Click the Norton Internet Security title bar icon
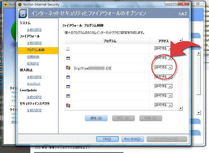This screenshot has width=209, height=153. 20,5
